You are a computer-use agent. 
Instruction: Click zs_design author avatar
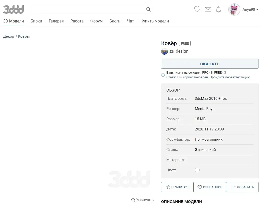pos(164,51)
